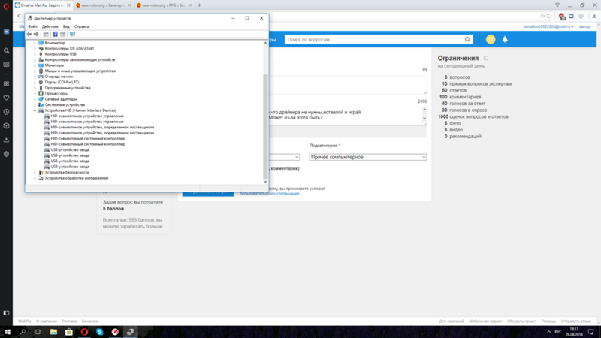Click the выход link in the top right
This screenshot has height=338, width=601.
pos(585,26)
